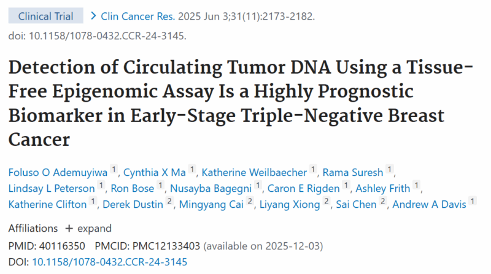Open author Nusayba Bagegni
Image resolution: width=491 pixels, height=274 pixels.
pyautogui.click(x=211, y=187)
